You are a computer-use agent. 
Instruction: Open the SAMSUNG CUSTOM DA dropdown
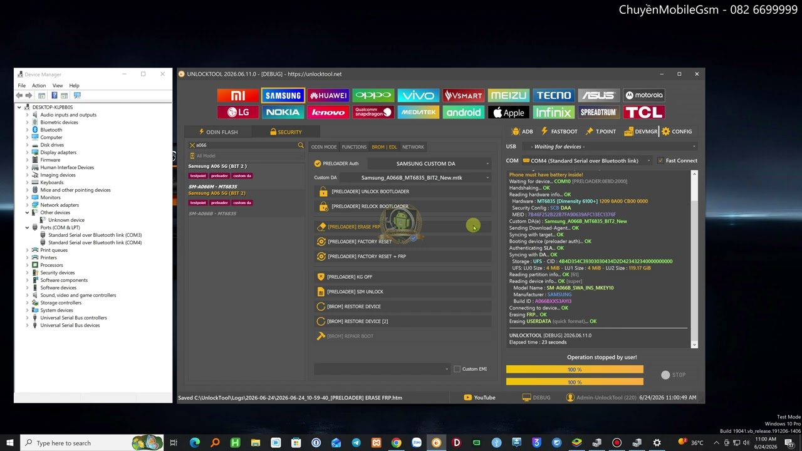tap(429, 163)
